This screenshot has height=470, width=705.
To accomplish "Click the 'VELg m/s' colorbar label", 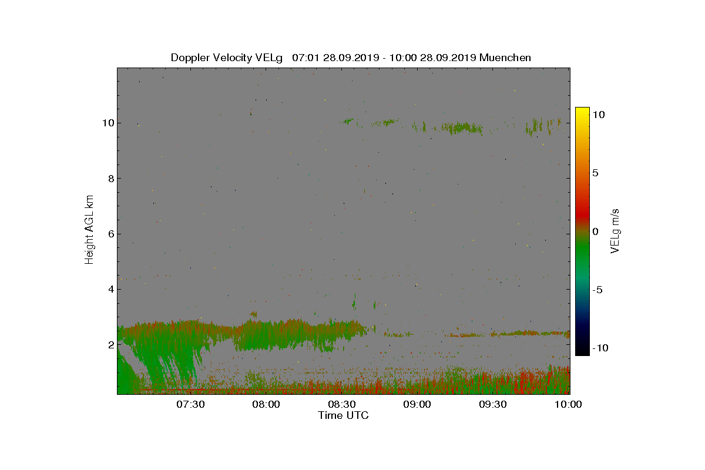I will pos(616,231).
